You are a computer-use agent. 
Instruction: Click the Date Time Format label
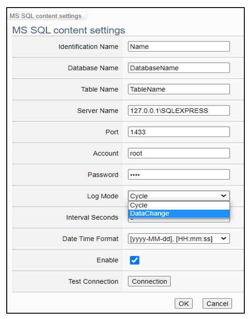coord(90,238)
